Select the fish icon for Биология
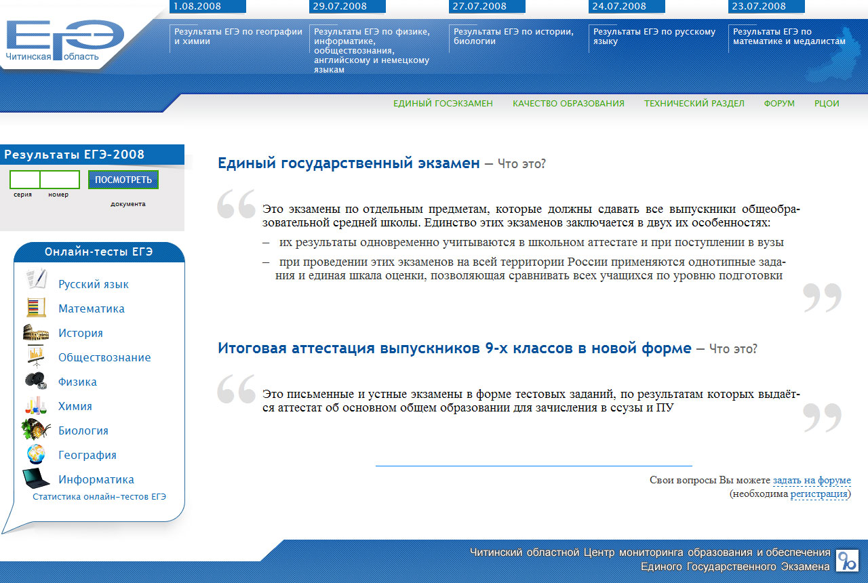 coord(35,430)
